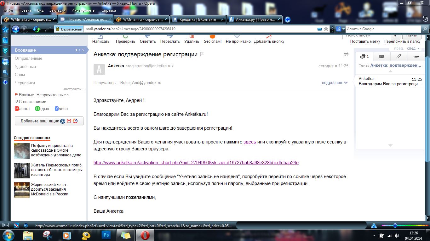This screenshot has width=430, height=241.
Task: Show attachments via the paperclip icon
Action: click(398, 57)
